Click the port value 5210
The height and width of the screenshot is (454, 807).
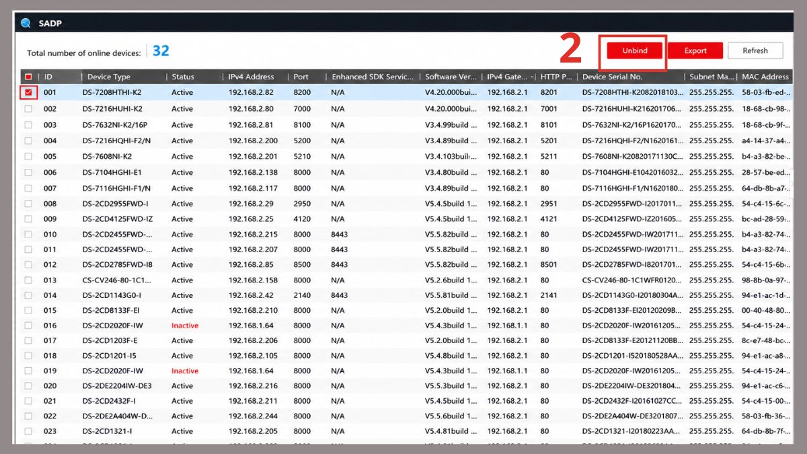click(x=302, y=157)
